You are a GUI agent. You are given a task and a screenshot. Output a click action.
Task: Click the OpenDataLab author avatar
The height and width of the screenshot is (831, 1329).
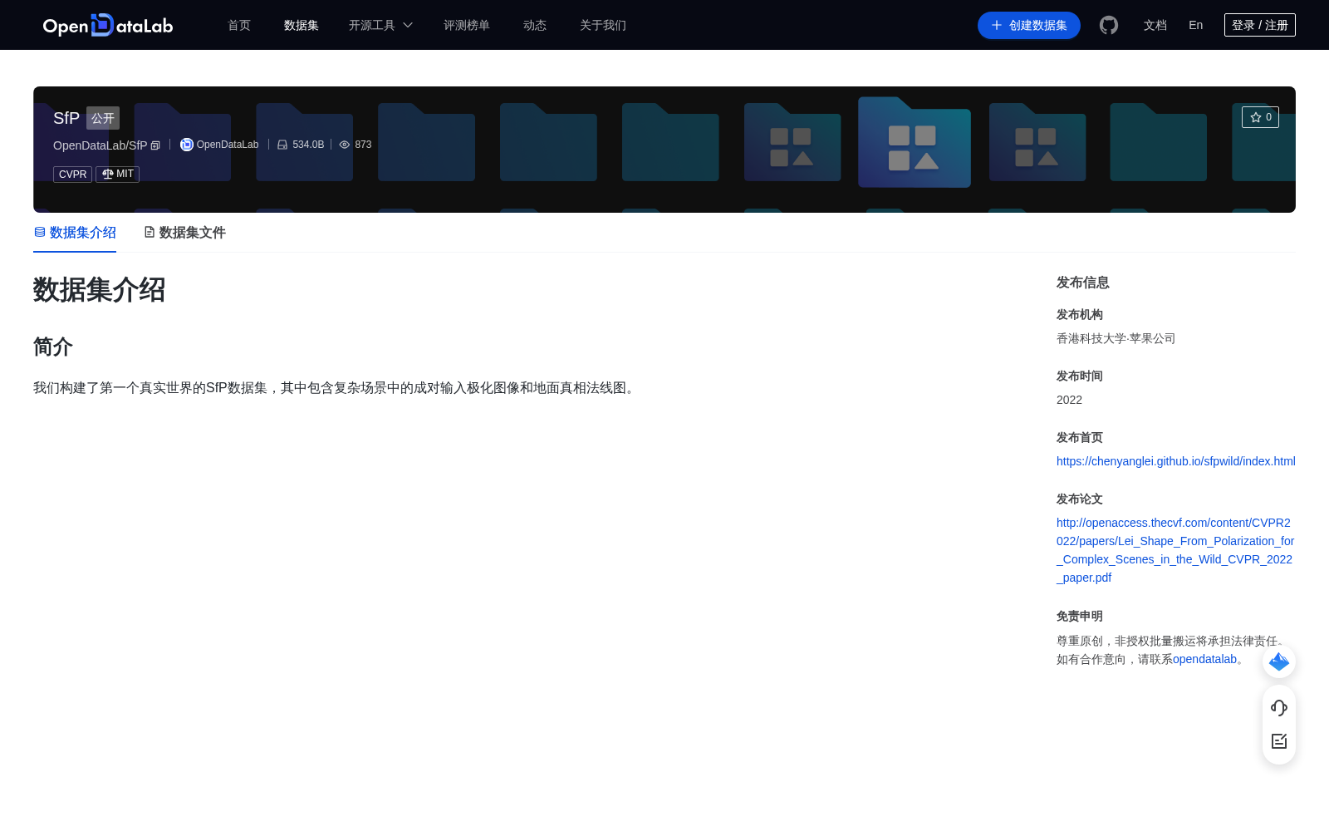coord(187,145)
